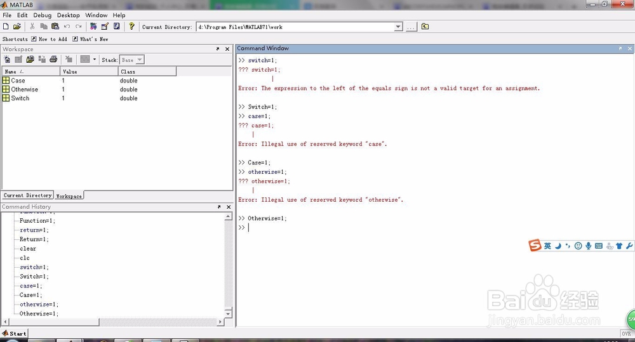Undock the Workspace panel
This screenshot has height=342, width=635.
(x=217, y=49)
